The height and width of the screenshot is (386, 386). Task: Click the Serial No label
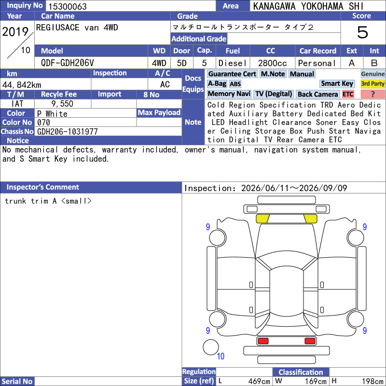[17, 381]
